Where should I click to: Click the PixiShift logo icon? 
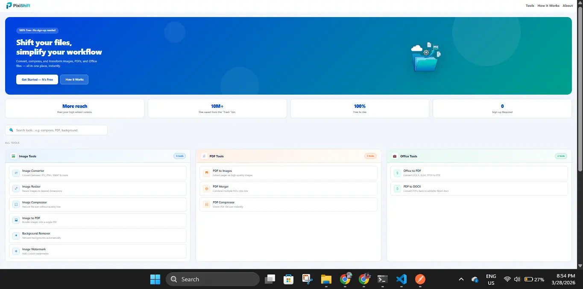[x=9, y=6]
